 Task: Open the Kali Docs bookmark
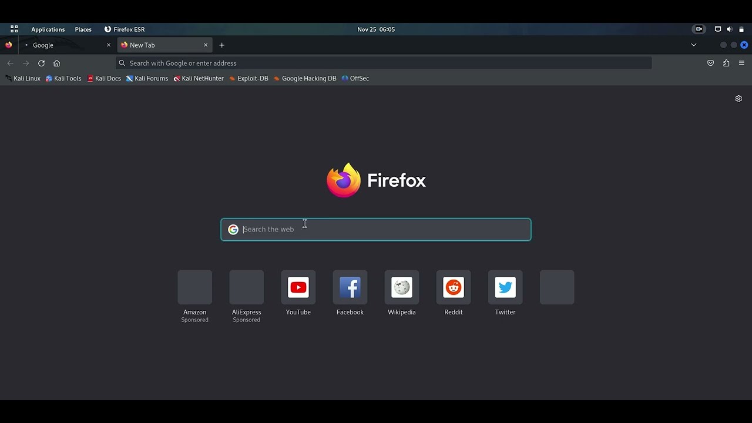(104, 78)
